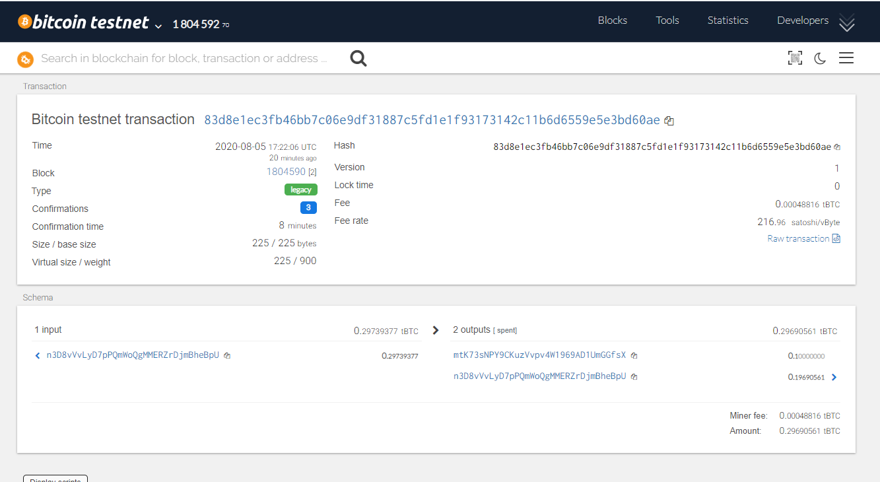Open the Developers menu

(x=803, y=20)
